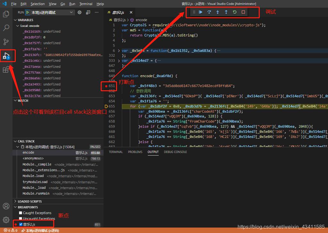
Task: Grab the debug toolbar drag handle
Action: [194, 12]
